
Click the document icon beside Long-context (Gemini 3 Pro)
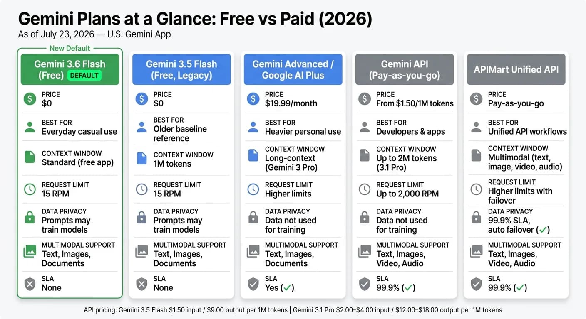tap(253, 155)
